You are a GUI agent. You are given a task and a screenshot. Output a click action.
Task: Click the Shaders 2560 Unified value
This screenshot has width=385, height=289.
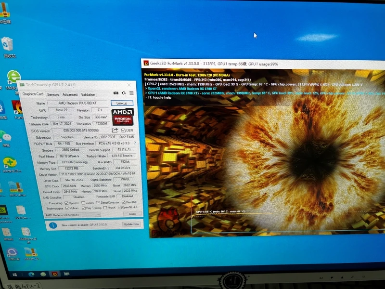[x=70, y=150]
